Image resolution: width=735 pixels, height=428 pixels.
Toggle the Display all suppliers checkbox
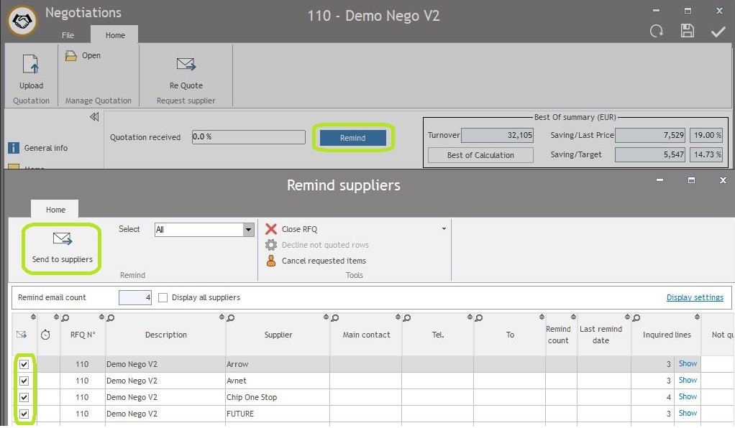[x=163, y=297]
